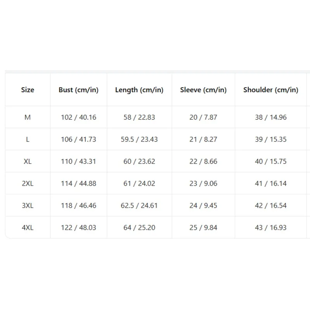Image resolution: width=310 pixels, height=310 pixels.
Task: Select the M size row label
Action: tap(28, 117)
